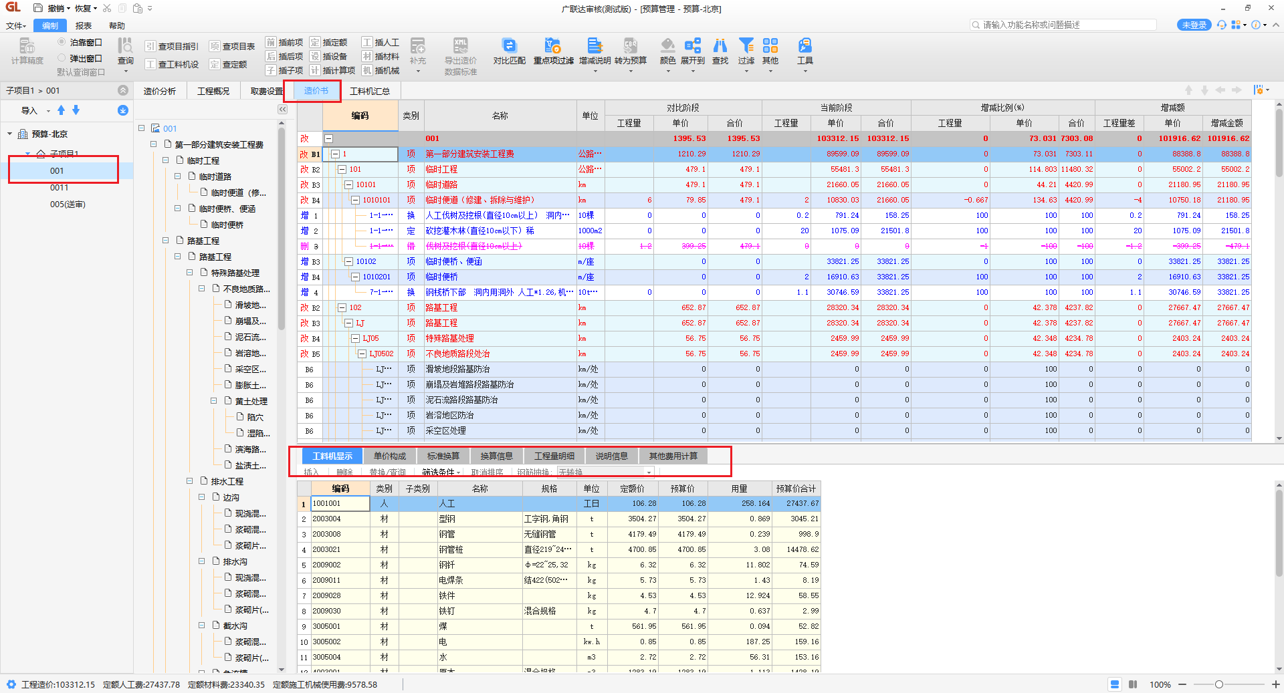Screen dimensions: 1284x693
Task: Click the 其他 grid icon in ribbon
Action: 770,45
